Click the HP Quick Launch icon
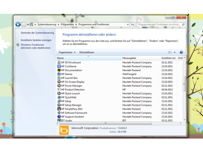203x152 pixels. point(59,93)
